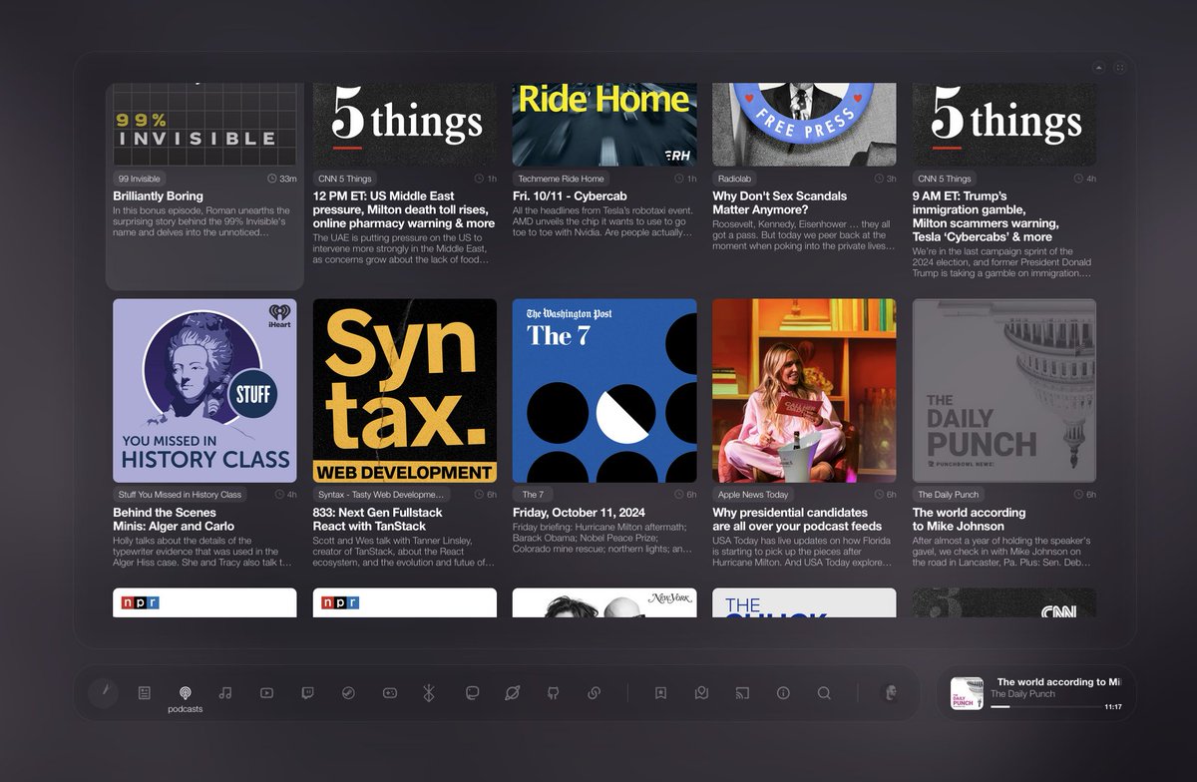The image size is (1197, 782).
Task: Click 'The Daily Punch' text in now playing
Action: point(1022,694)
